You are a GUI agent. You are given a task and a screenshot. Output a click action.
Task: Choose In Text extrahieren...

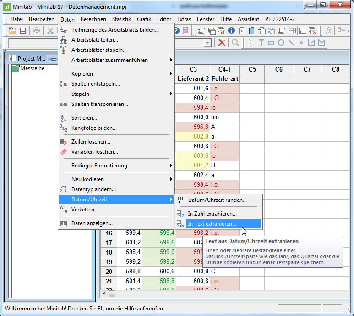coord(218,224)
